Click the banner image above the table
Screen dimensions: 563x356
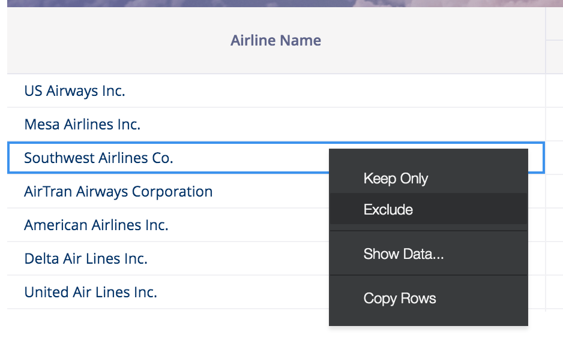281,3
